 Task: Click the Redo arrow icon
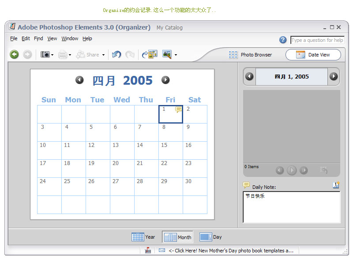pyautogui.click(x=130, y=54)
